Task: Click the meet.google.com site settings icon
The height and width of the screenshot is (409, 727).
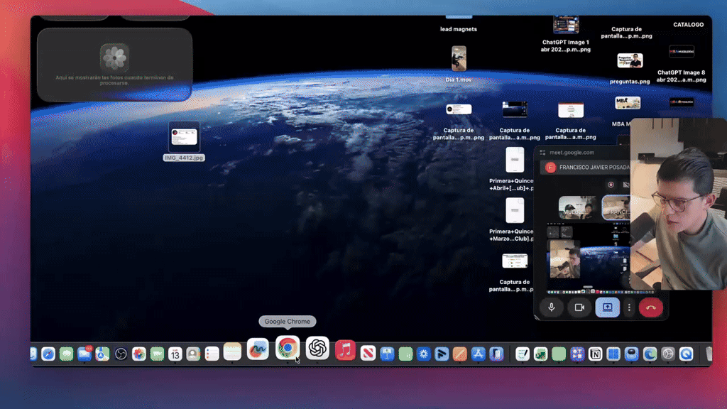Action: coord(542,153)
